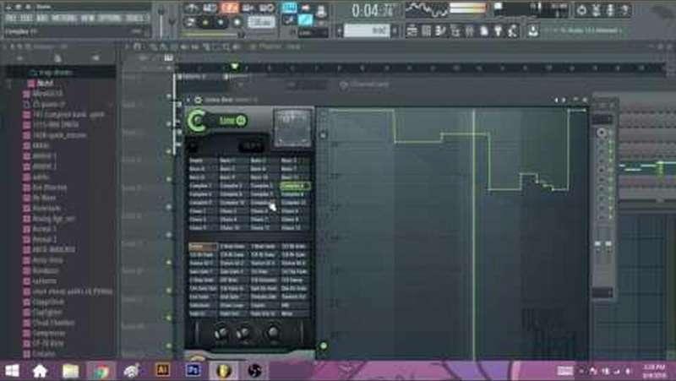Viewport: 676px width, 381px height.
Task: Open the PATTERNS menu
Action: (x=64, y=18)
